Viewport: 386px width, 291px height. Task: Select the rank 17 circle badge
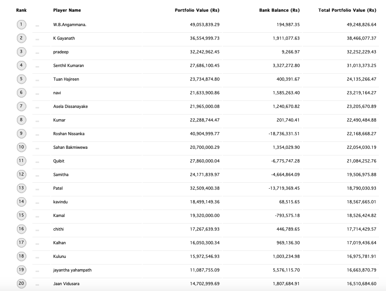click(x=21, y=243)
